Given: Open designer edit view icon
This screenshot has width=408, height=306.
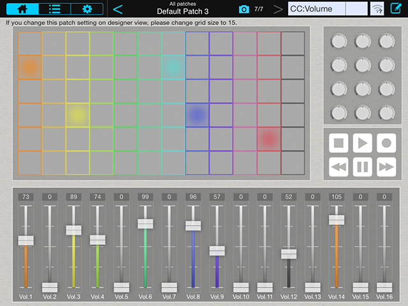Looking at the screenshot, I should [x=396, y=8].
